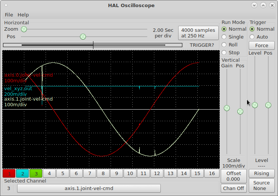Close the HAL Oscilloscope window
Viewport: 278px width, 196px height.
point(272,5)
